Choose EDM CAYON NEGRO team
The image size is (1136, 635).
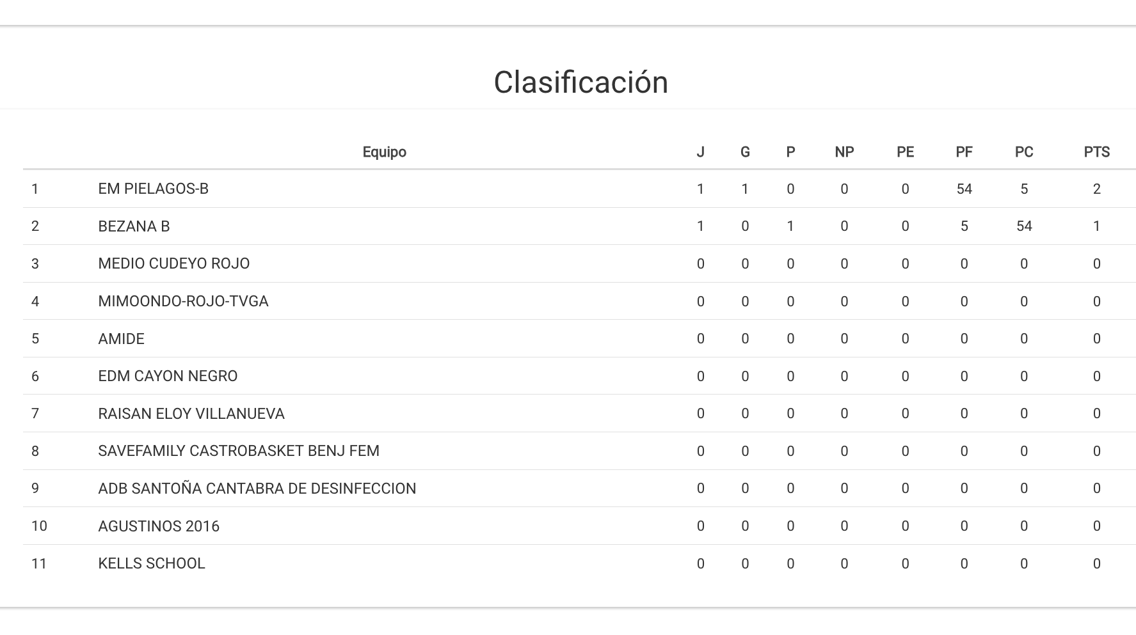point(168,376)
